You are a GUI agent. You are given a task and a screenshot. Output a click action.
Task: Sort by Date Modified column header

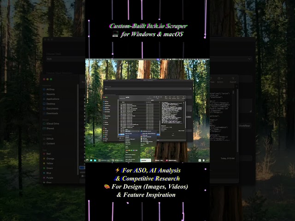point(148,102)
